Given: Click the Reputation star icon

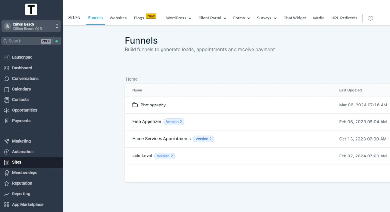Looking at the screenshot, I should [6, 183].
